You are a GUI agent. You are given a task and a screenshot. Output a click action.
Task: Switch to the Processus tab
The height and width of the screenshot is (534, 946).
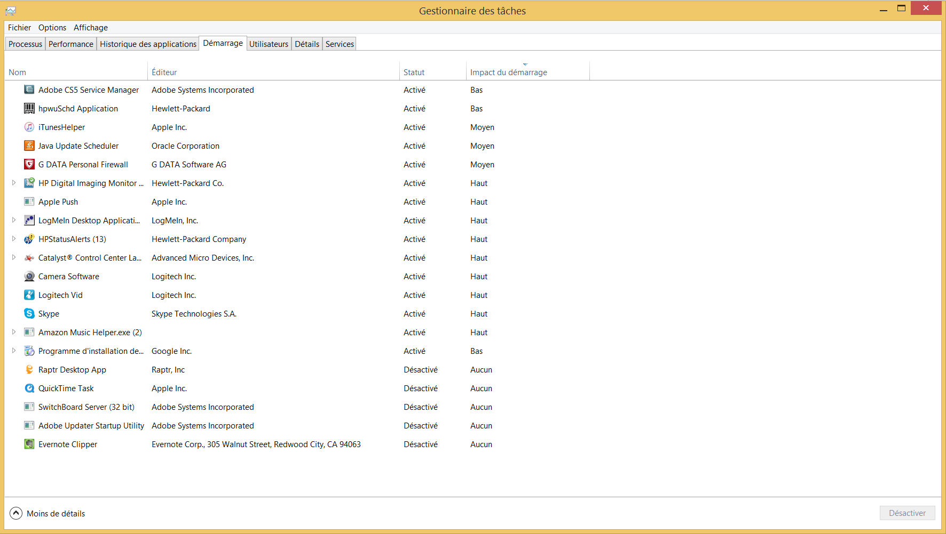[x=25, y=44]
